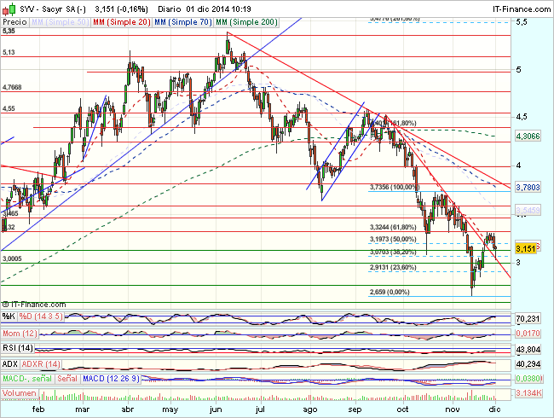Click the MM (Simple 70) indicator label
The height and width of the screenshot is (418, 554).
(x=184, y=20)
